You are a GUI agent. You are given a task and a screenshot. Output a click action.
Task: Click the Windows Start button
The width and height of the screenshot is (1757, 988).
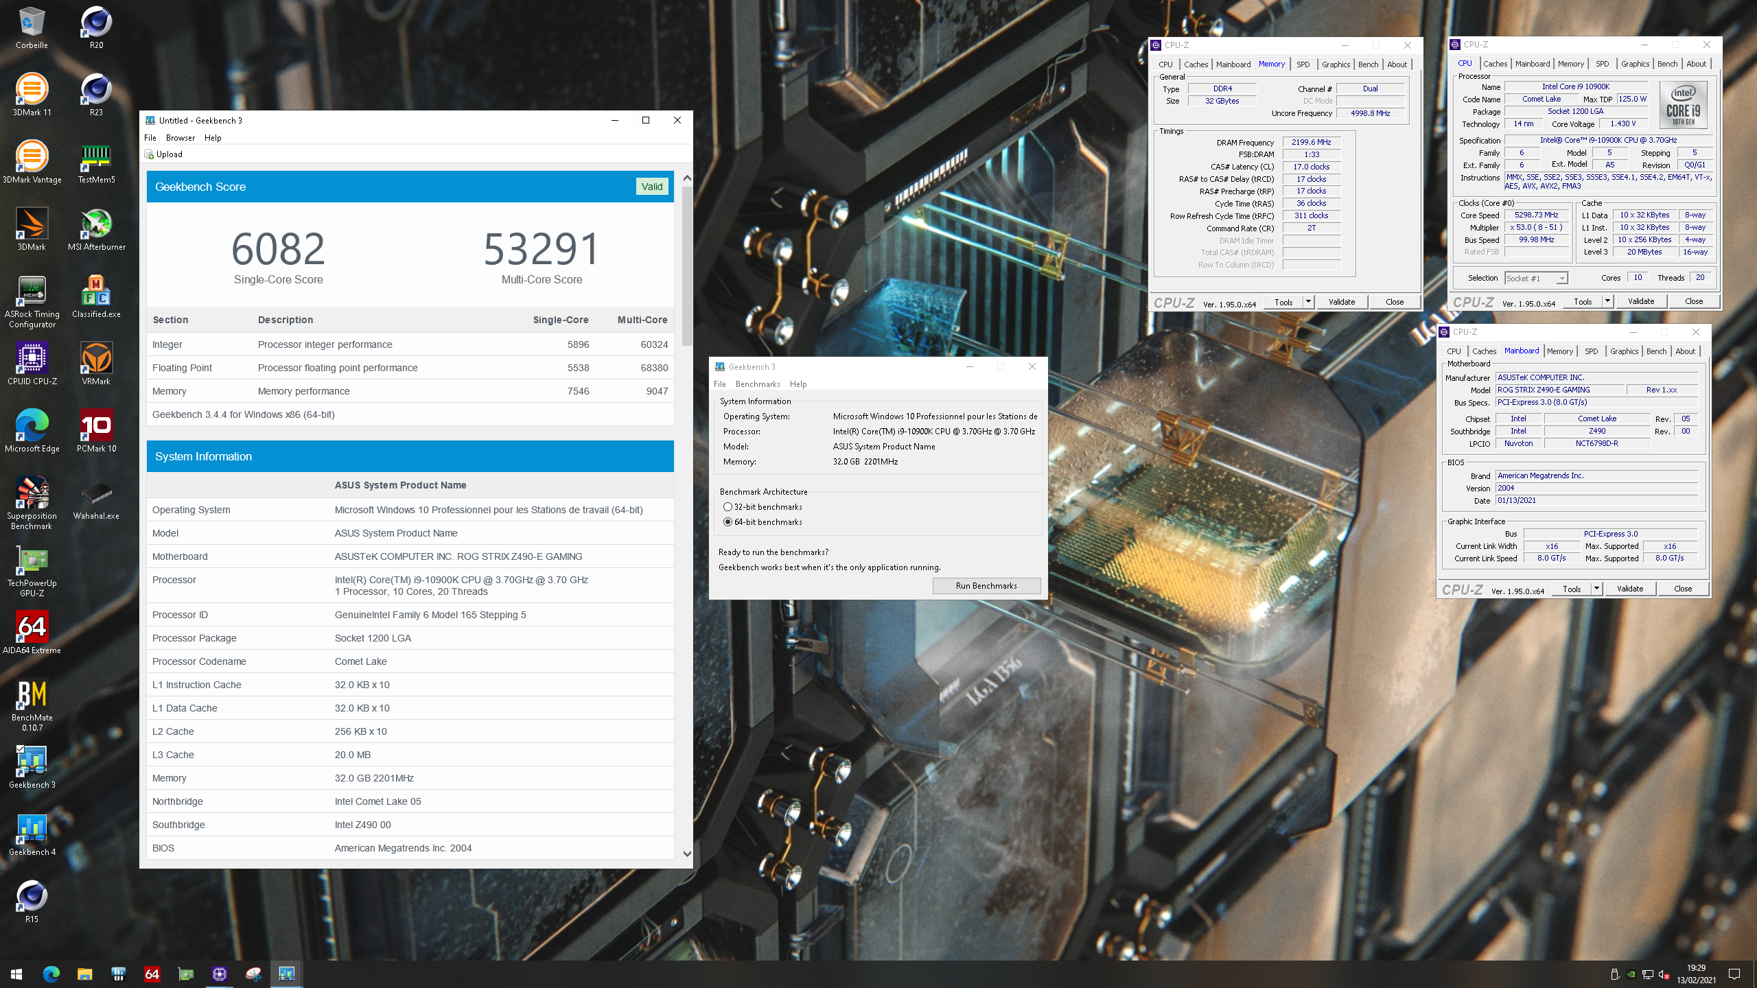point(16,974)
